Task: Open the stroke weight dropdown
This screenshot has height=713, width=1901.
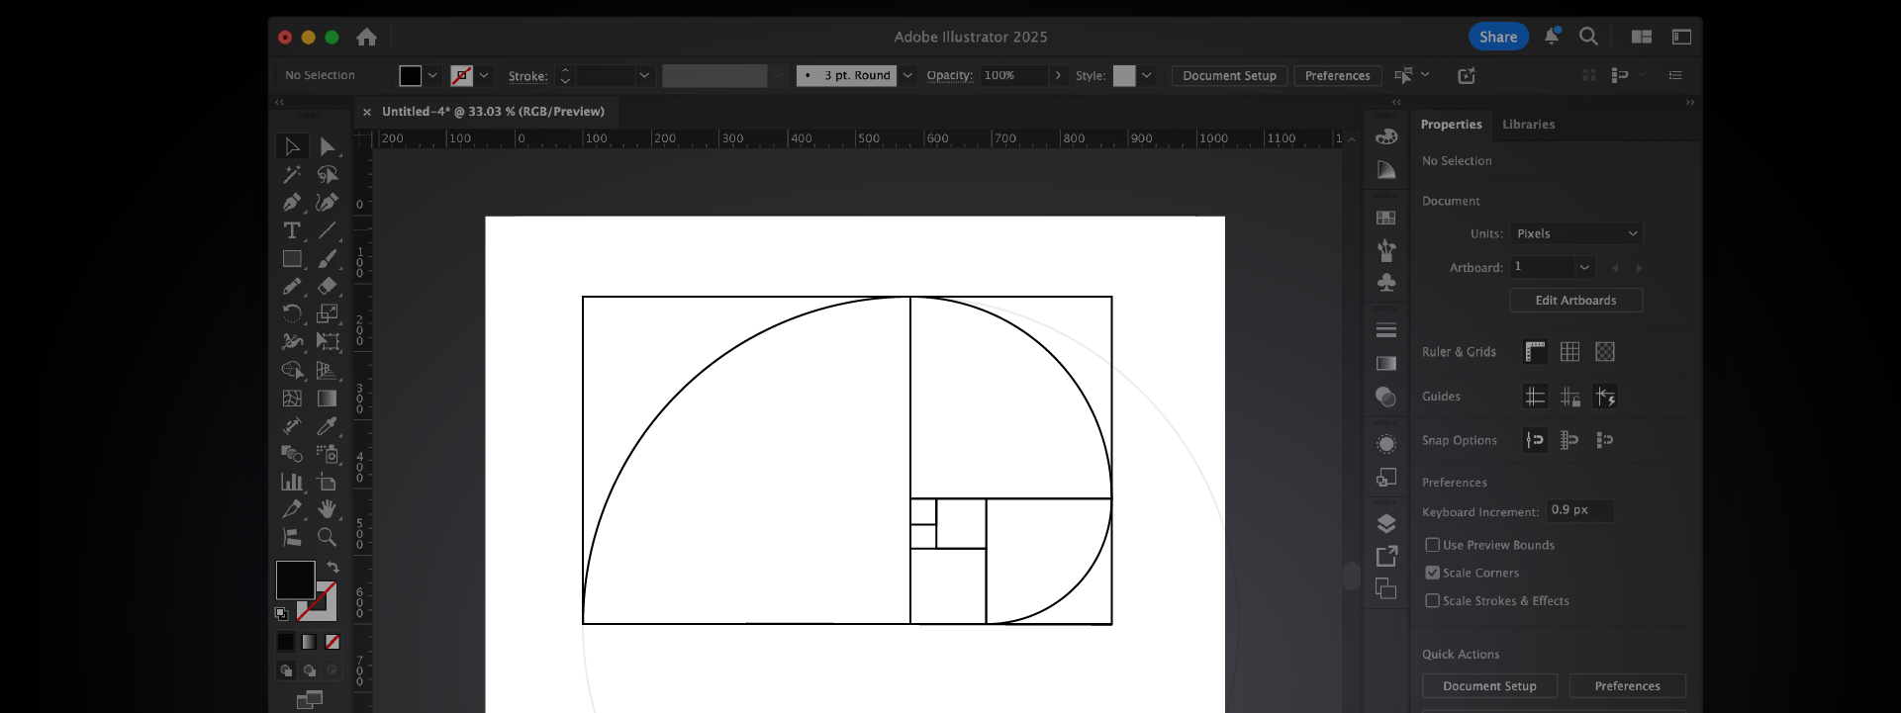Action: [x=644, y=75]
